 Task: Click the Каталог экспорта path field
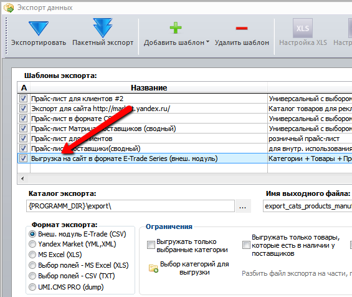(x=130, y=206)
